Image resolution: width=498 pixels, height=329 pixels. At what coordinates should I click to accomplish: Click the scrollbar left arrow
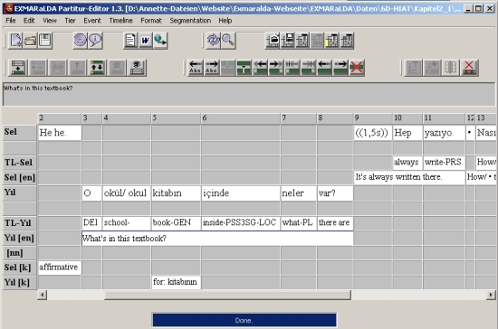pos(43,295)
